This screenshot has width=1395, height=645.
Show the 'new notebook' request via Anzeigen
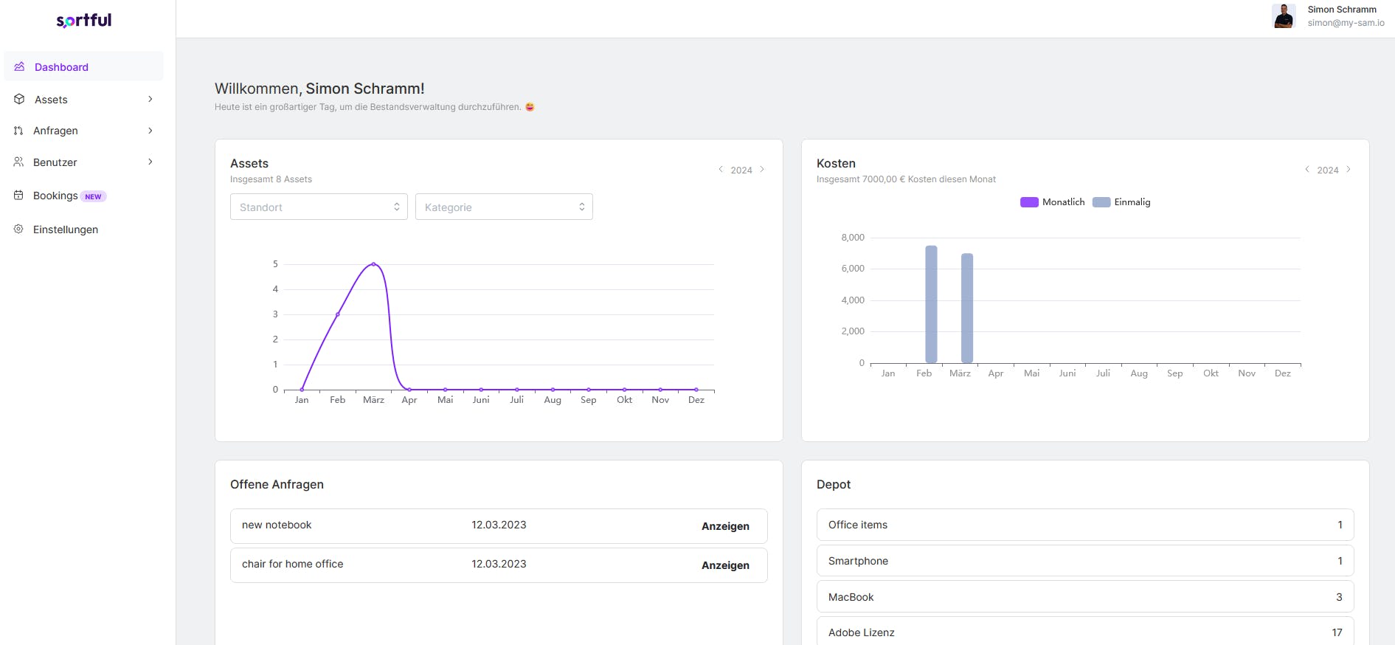tap(725, 526)
